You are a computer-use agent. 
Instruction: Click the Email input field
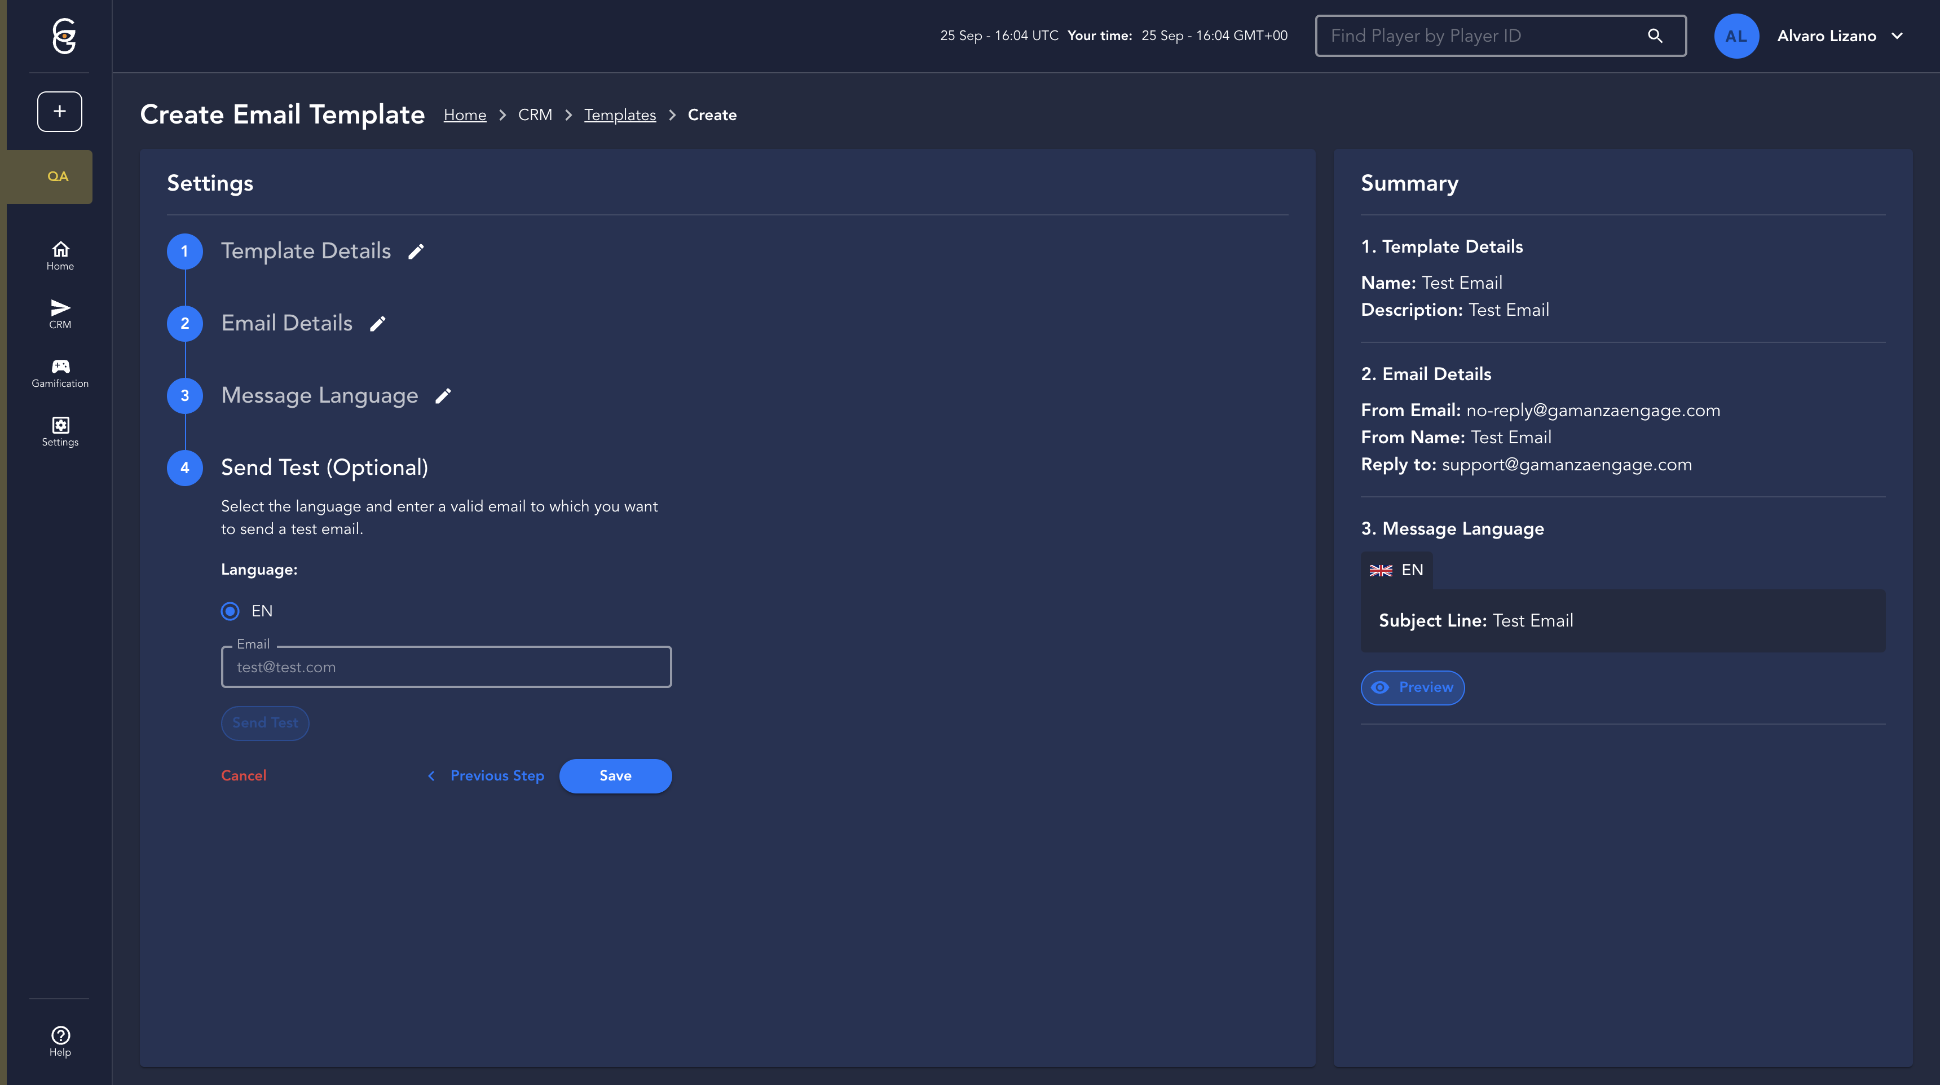446,667
